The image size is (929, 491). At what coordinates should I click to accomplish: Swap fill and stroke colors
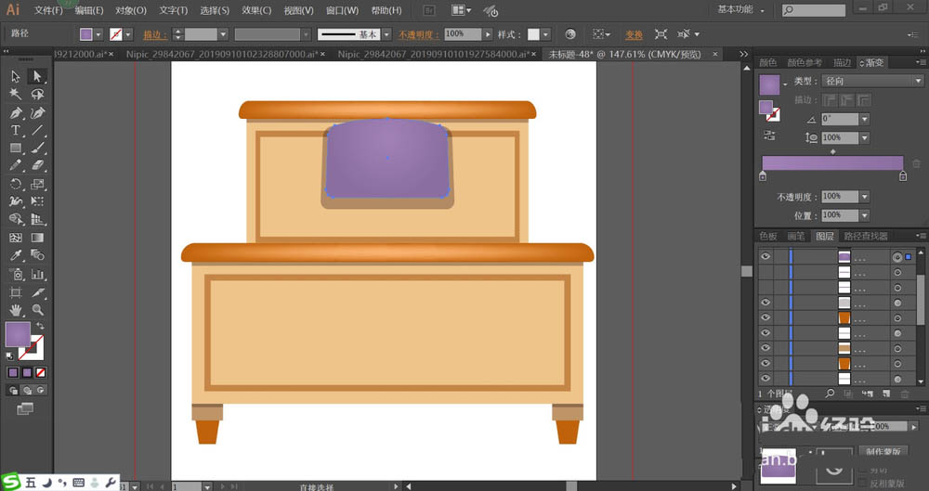tap(40, 327)
